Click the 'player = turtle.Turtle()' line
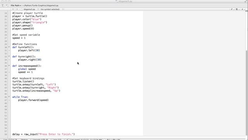The height and width of the screenshot is (140, 248). [30, 16]
